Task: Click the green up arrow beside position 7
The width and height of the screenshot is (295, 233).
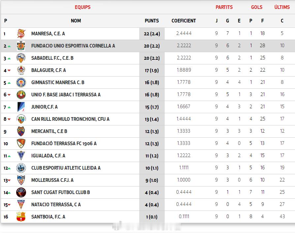Action: click(x=9, y=107)
